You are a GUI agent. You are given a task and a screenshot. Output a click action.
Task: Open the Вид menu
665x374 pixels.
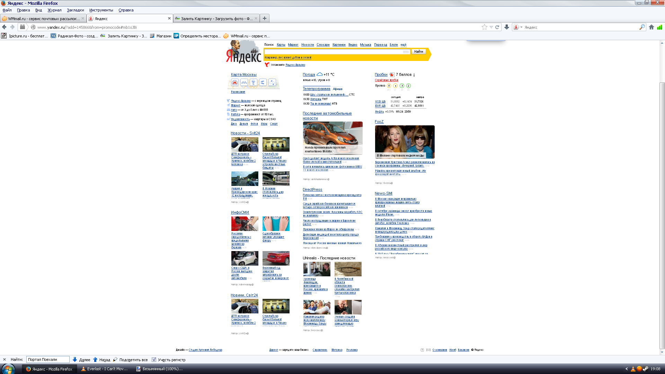(x=38, y=10)
